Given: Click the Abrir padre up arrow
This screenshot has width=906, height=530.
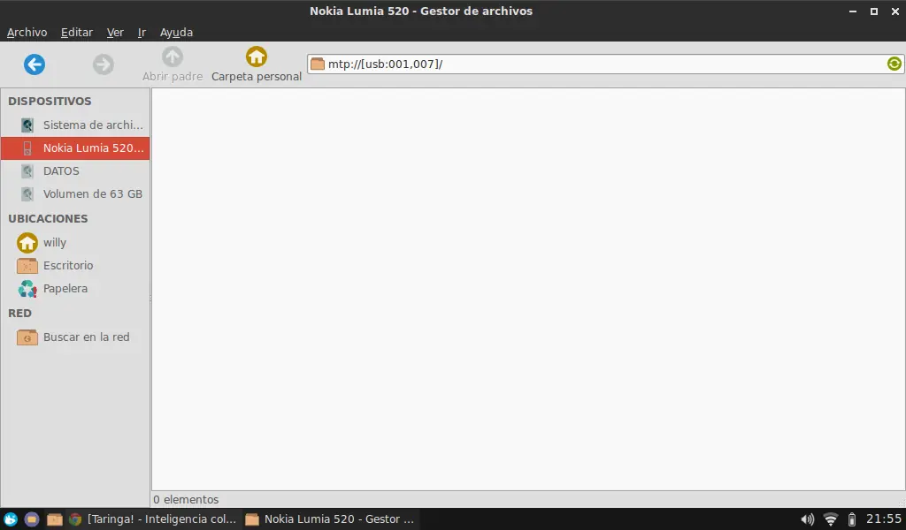Looking at the screenshot, I should point(173,57).
